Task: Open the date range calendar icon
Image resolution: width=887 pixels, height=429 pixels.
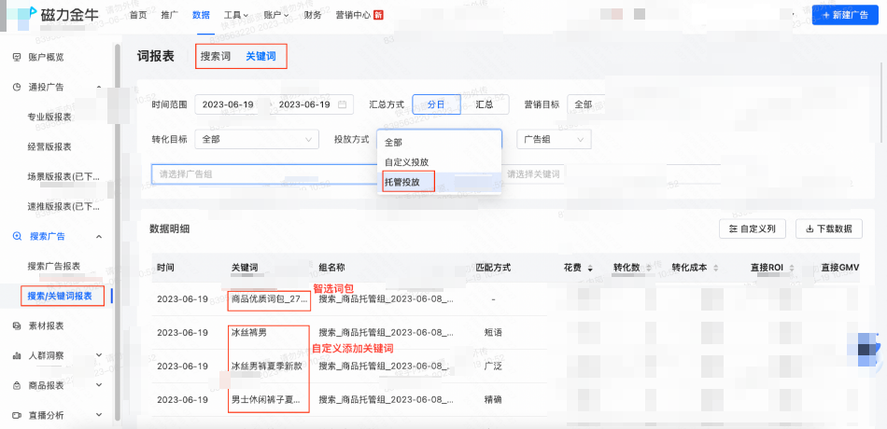Action: click(x=343, y=104)
